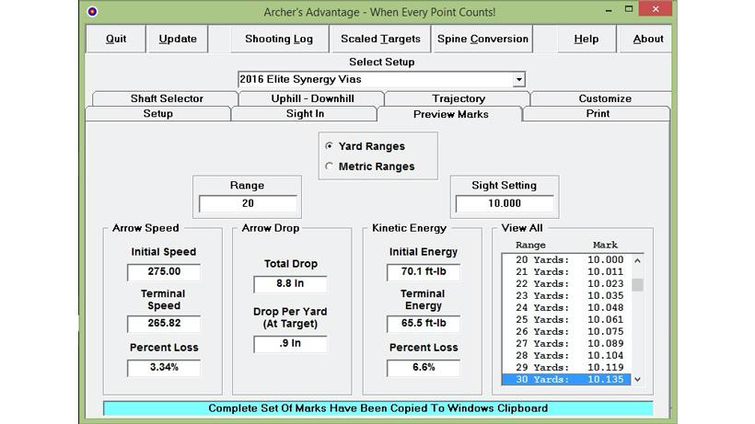Select the highlighted 30 Yards: 10.135 row

(566, 379)
